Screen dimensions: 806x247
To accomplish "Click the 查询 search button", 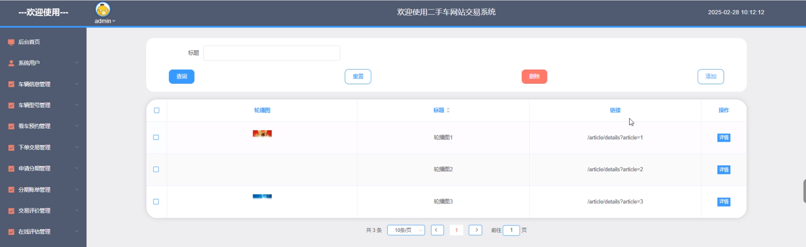I will point(181,76).
